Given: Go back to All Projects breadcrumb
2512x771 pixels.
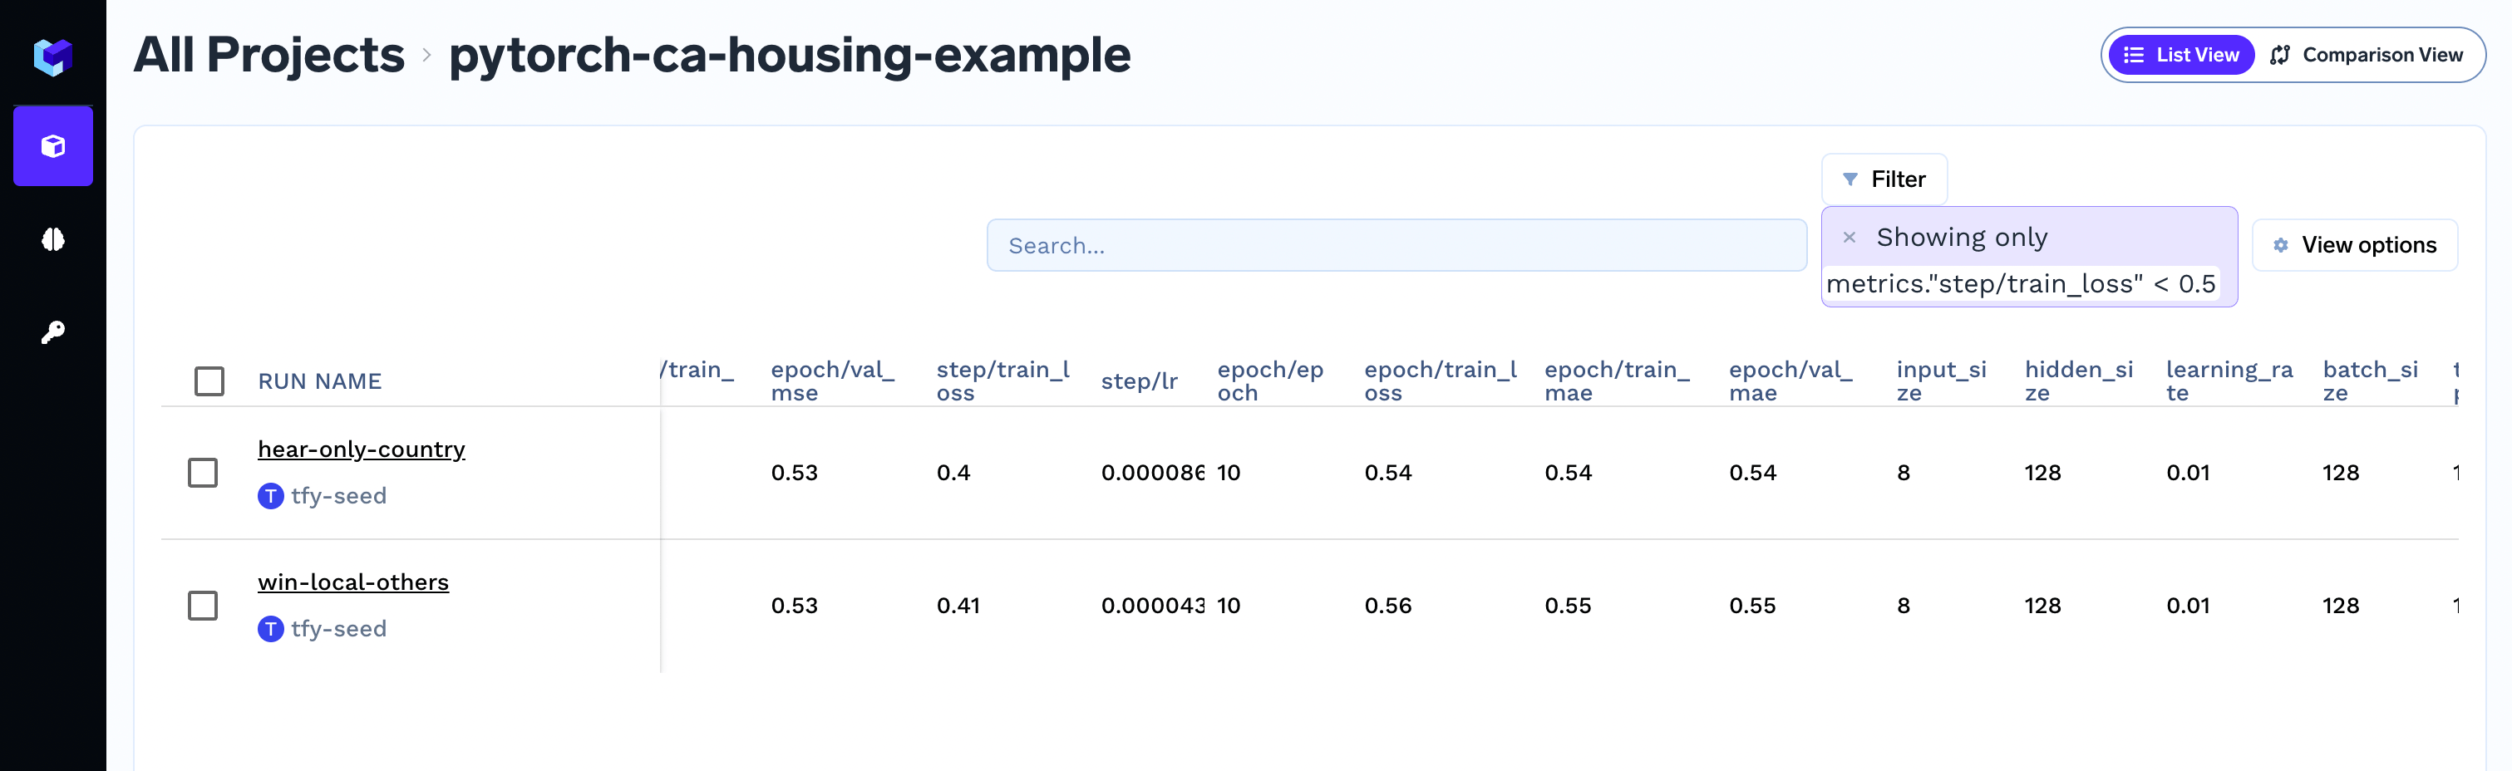Looking at the screenshot, I should (x=268, y=55).
